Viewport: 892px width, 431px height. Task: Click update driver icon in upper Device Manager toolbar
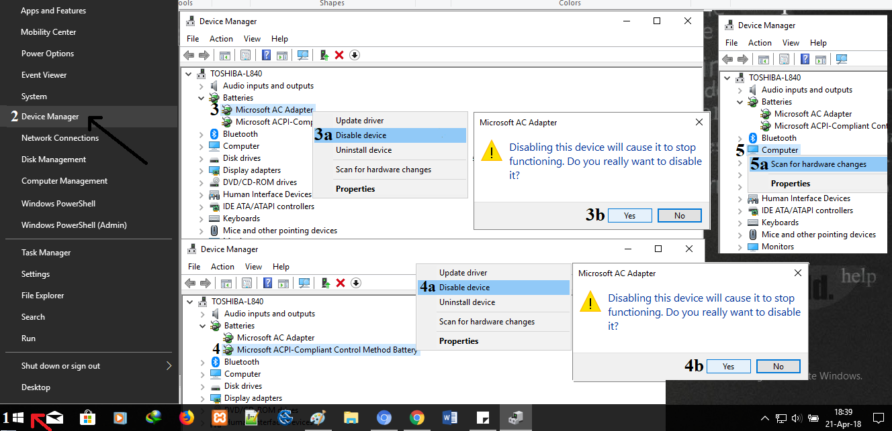(324, 56)
